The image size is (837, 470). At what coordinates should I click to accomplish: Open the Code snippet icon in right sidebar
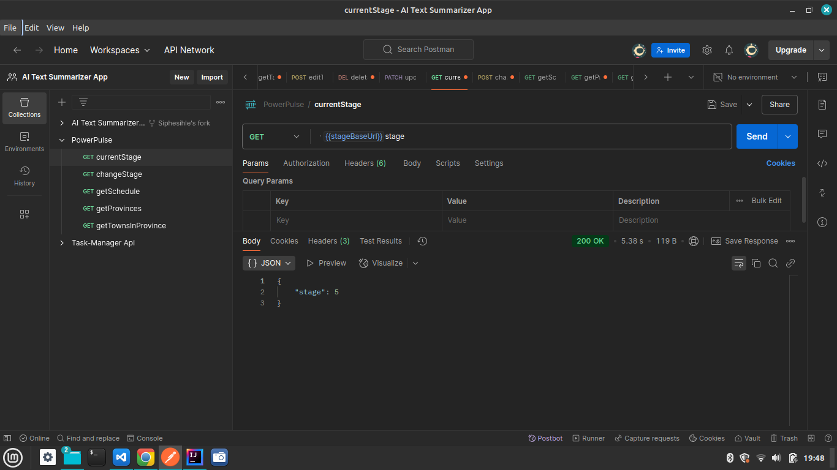[822, 163]
